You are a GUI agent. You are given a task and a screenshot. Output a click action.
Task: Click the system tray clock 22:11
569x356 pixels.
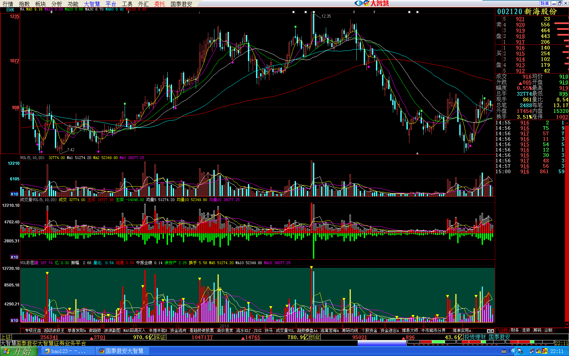point(557,351)
